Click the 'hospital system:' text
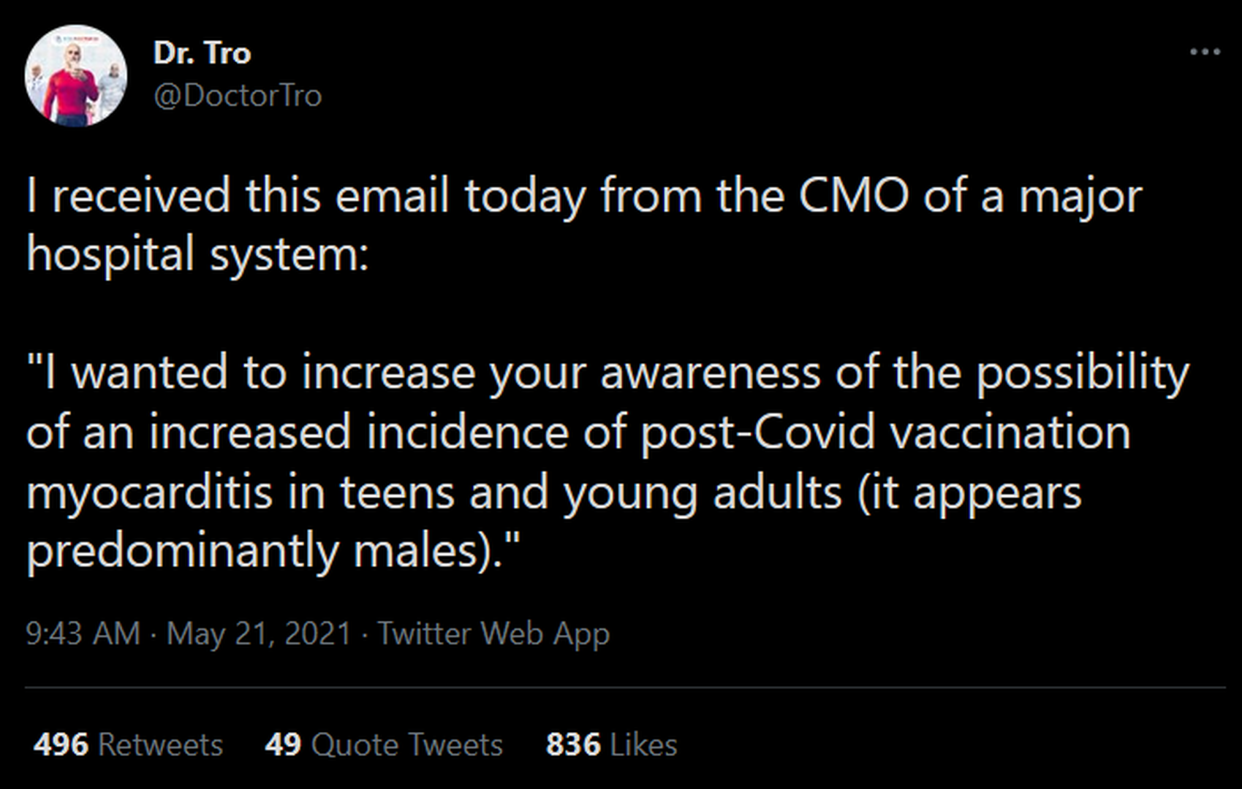The image size is (1242, 789). point(197,255)
